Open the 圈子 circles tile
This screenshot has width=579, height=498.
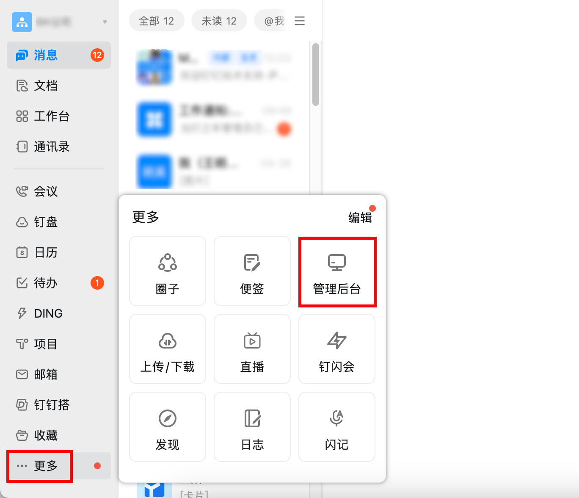[168, 271]
